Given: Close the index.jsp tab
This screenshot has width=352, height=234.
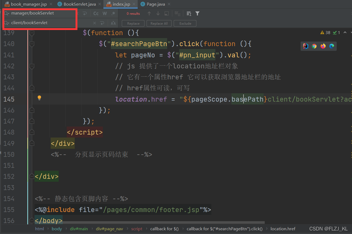Looking at the screenshot, I should coord(134,4).
